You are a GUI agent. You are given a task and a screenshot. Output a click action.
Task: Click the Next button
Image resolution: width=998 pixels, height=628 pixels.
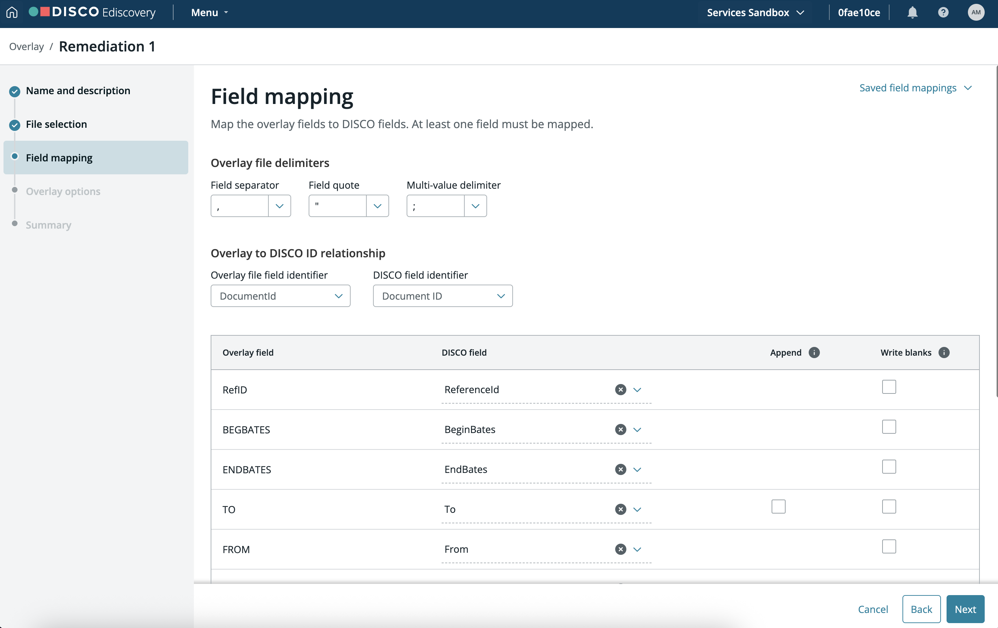point(965,609)
